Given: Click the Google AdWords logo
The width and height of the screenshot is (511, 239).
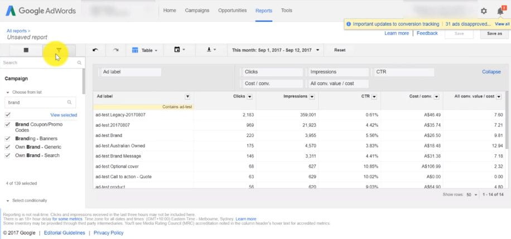Looking at the screenshot, I should 40,11.
